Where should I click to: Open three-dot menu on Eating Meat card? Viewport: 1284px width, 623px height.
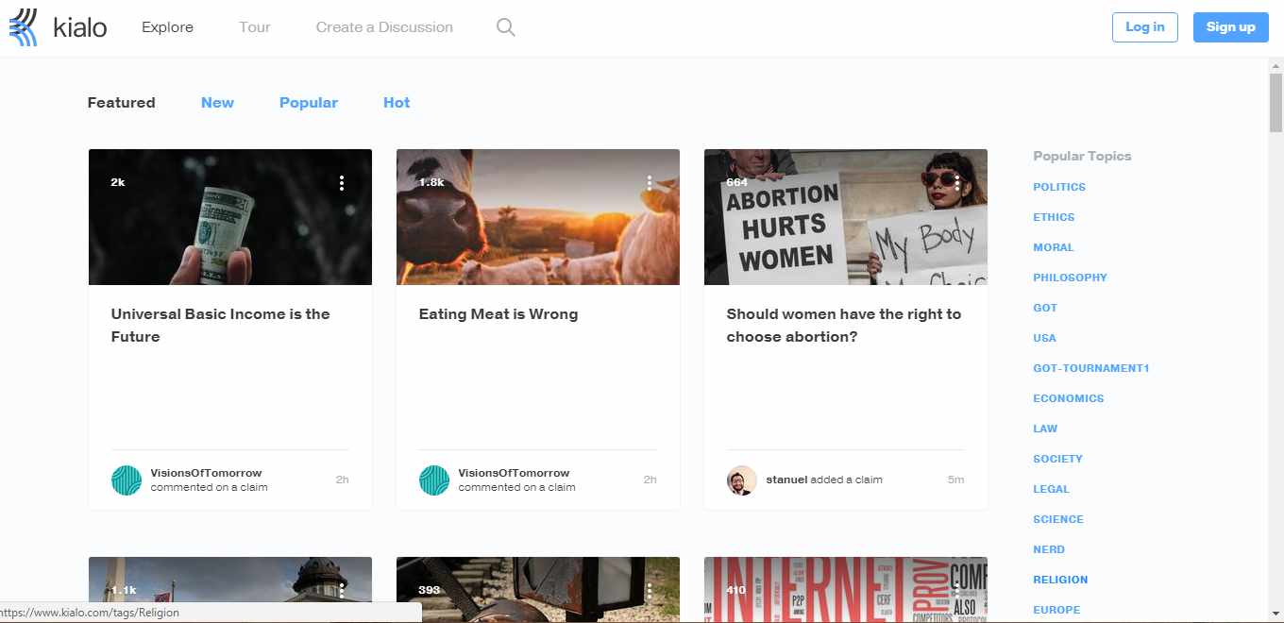pyautogui.click(x=650, y=183)
